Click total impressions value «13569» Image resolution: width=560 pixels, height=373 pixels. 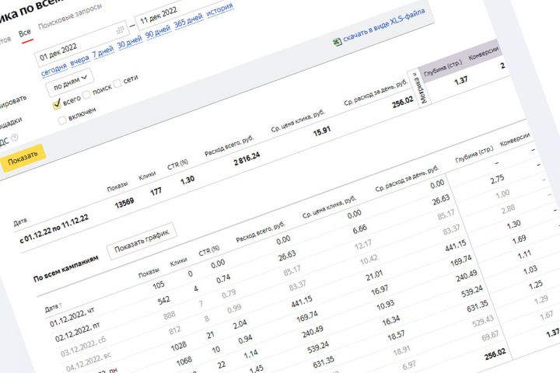point(124,204)
